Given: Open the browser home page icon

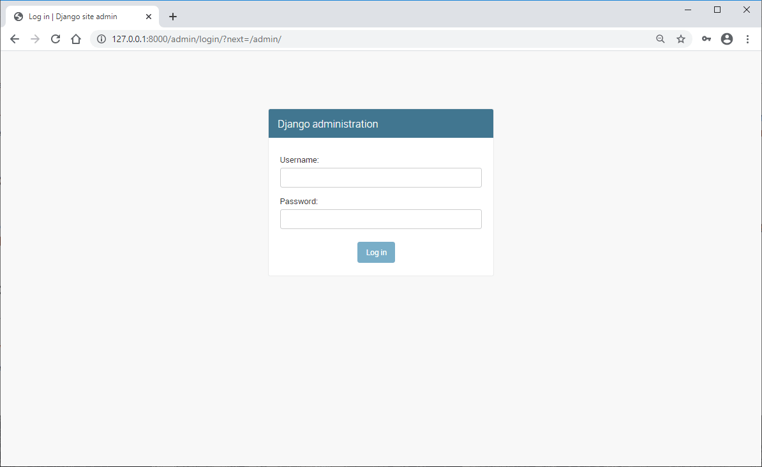Looking at the screenshot, I should click(76, 40).
